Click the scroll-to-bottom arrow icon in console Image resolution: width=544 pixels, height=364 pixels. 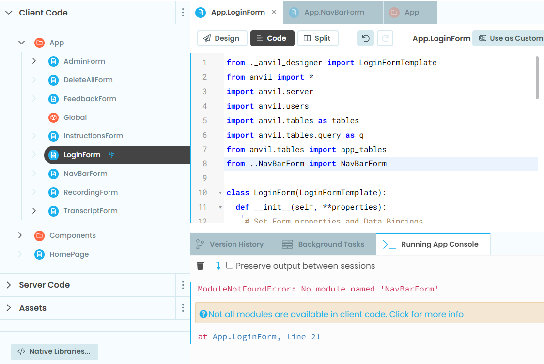click(x=218, y=266)
